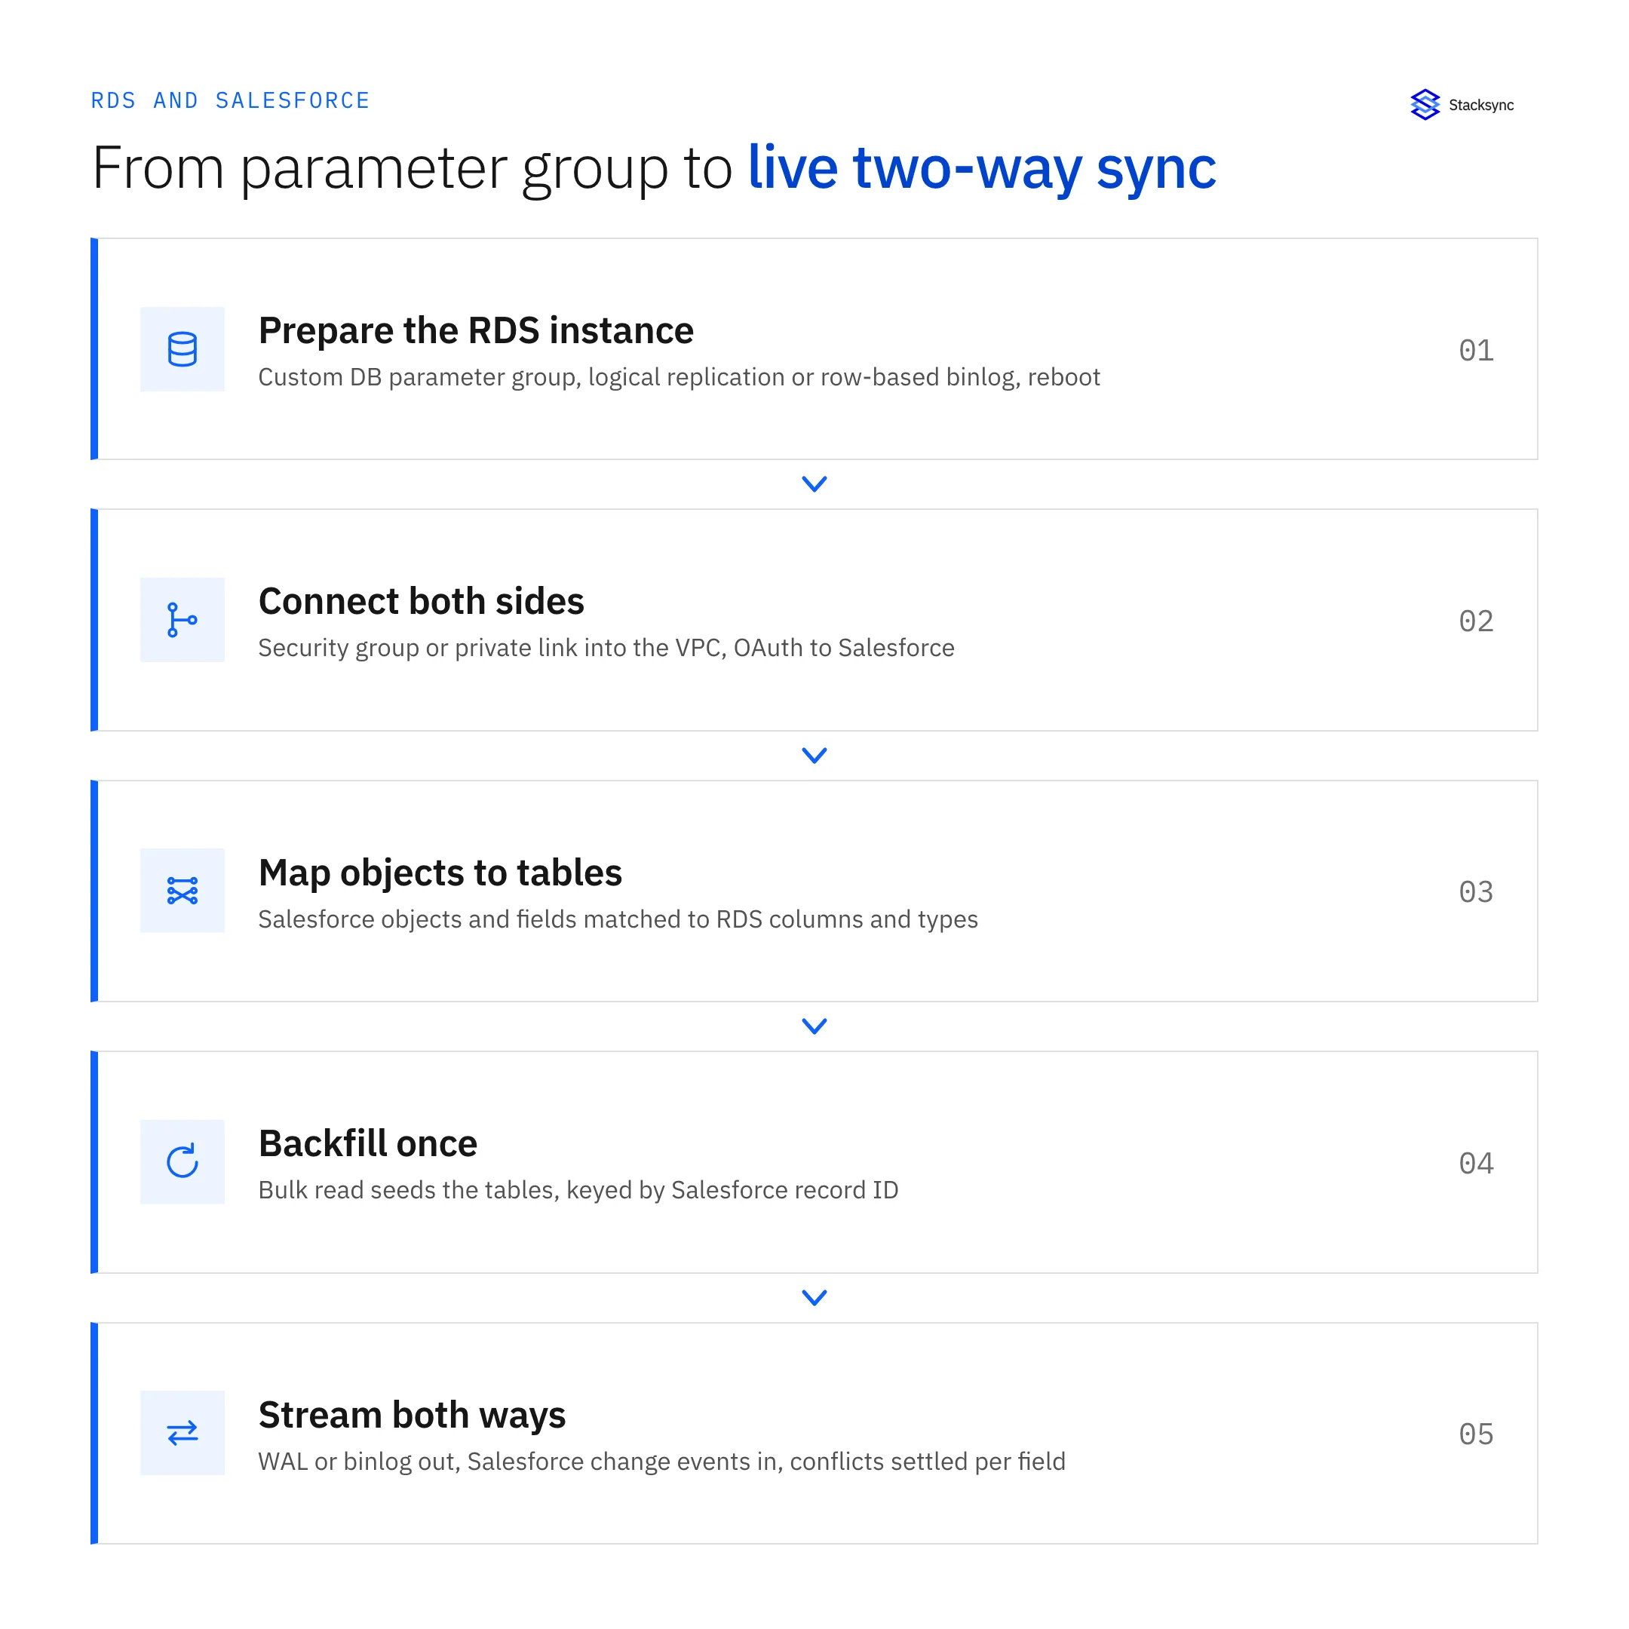1629x1629 pixels.
Task: Click the 'Custom DB parameter group' description line
Action: [680, 377]
